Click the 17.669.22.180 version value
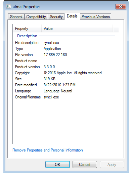The height and width of the screenshot is (174, 130). click(55, 55)
